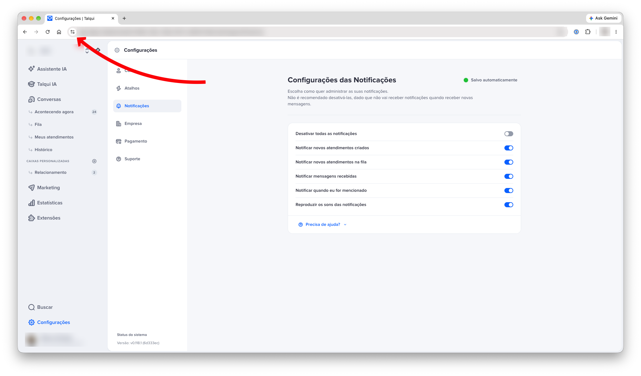Open the 1Password extension icon
The width and height of the screenshot is (641, 376).
tap(576, 32)
